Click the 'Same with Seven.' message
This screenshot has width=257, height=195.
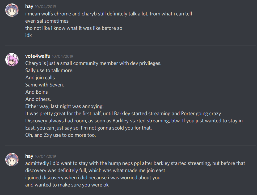(x=45, y=85)
